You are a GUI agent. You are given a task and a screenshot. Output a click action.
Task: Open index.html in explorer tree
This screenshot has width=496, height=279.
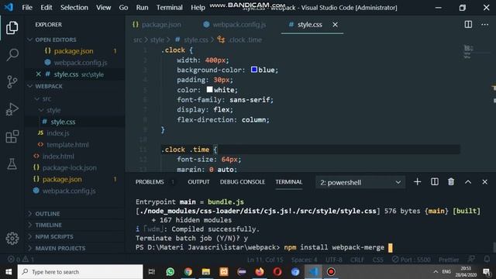58,157
